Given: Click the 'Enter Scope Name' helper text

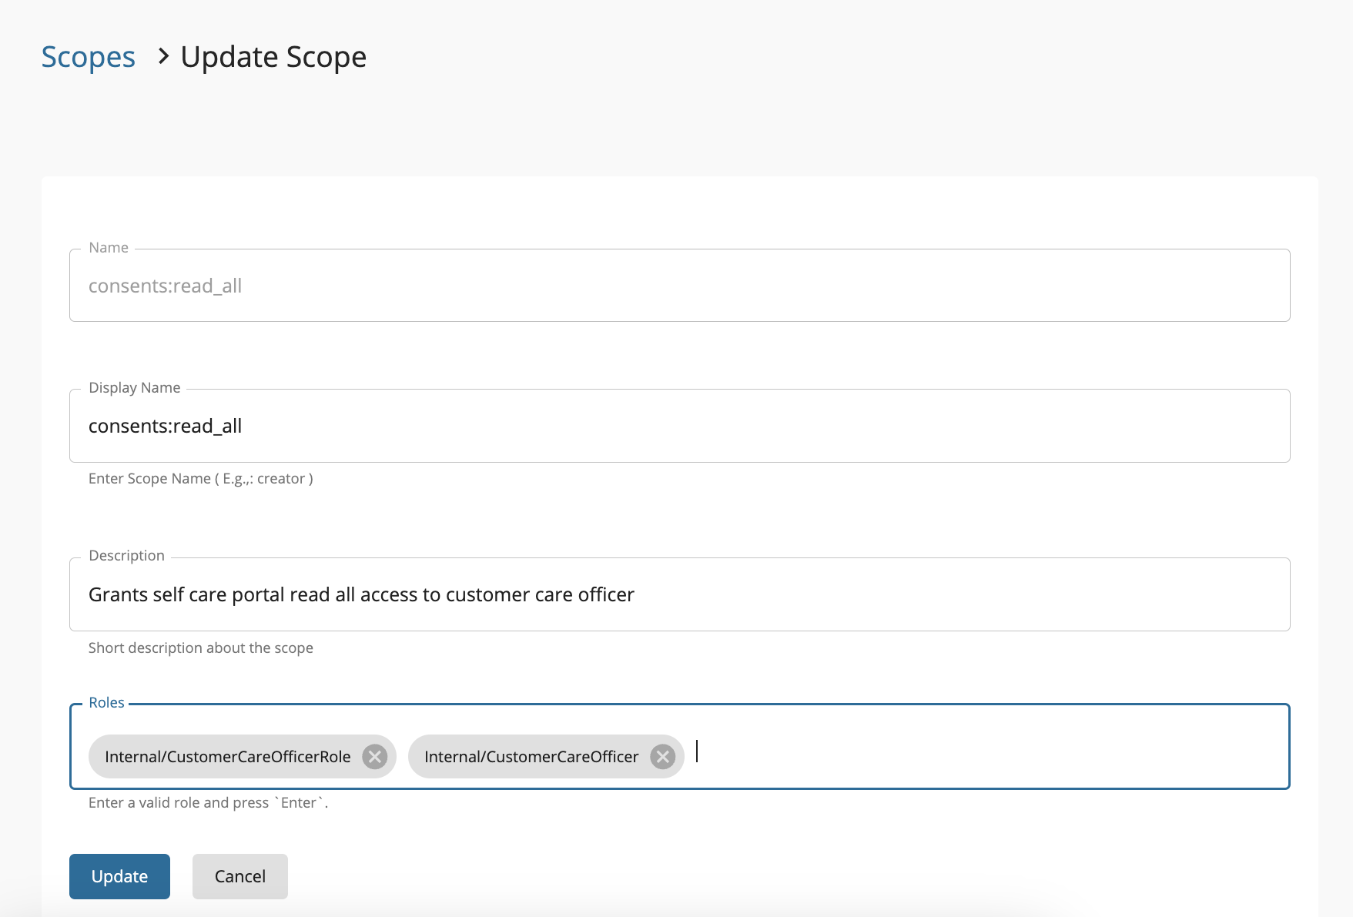Looking at the screenshot, I should [201, 479].
